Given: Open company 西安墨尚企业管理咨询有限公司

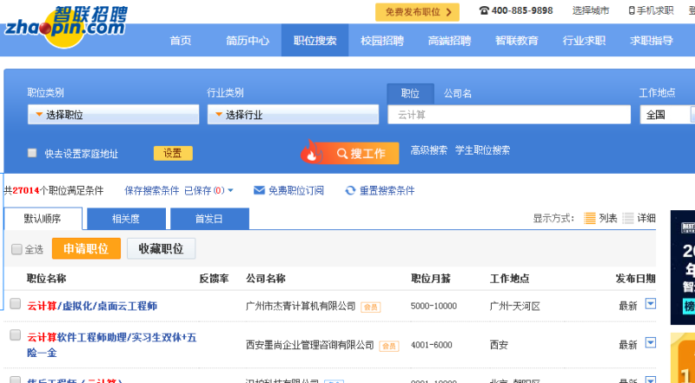Looking at the screenshot, I should [310, 345].
